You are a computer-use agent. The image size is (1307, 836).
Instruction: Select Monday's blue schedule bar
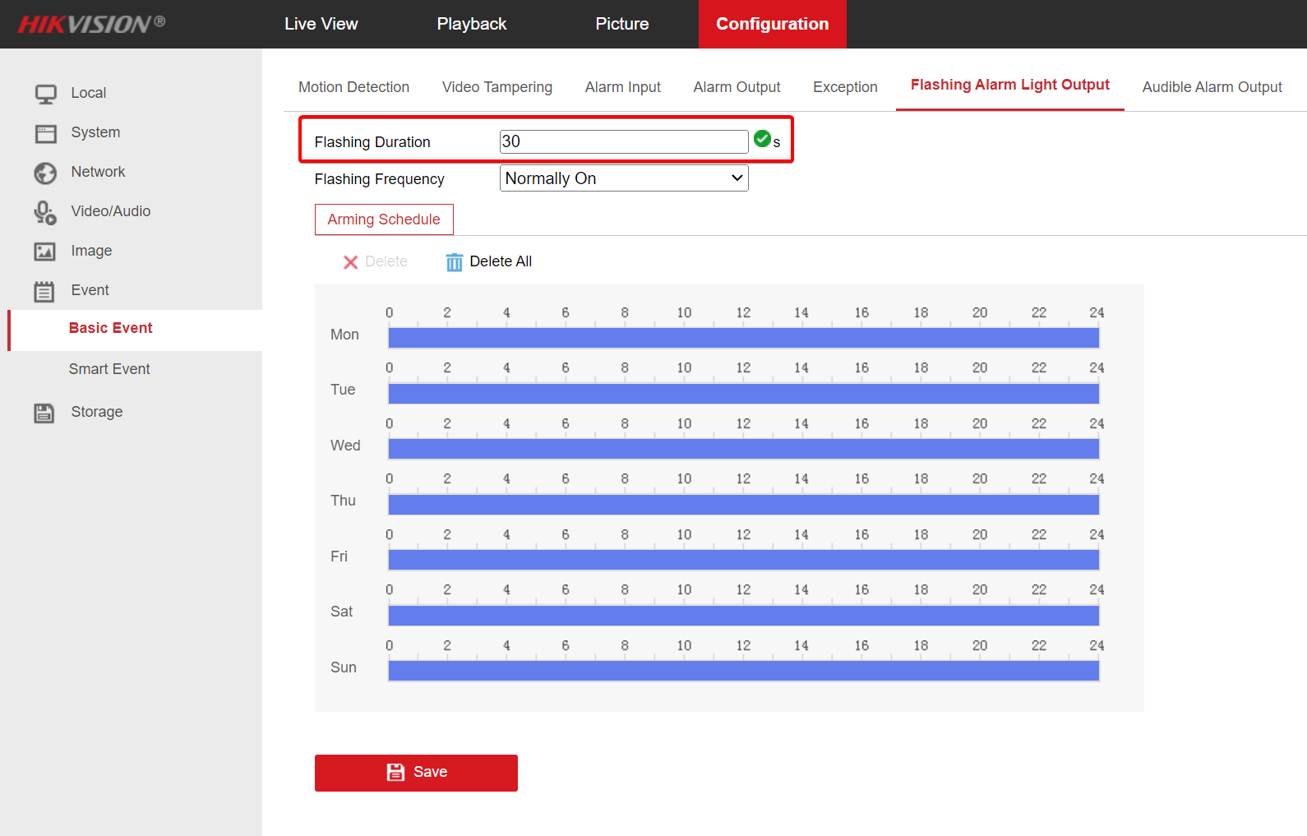tap(743, 338)
